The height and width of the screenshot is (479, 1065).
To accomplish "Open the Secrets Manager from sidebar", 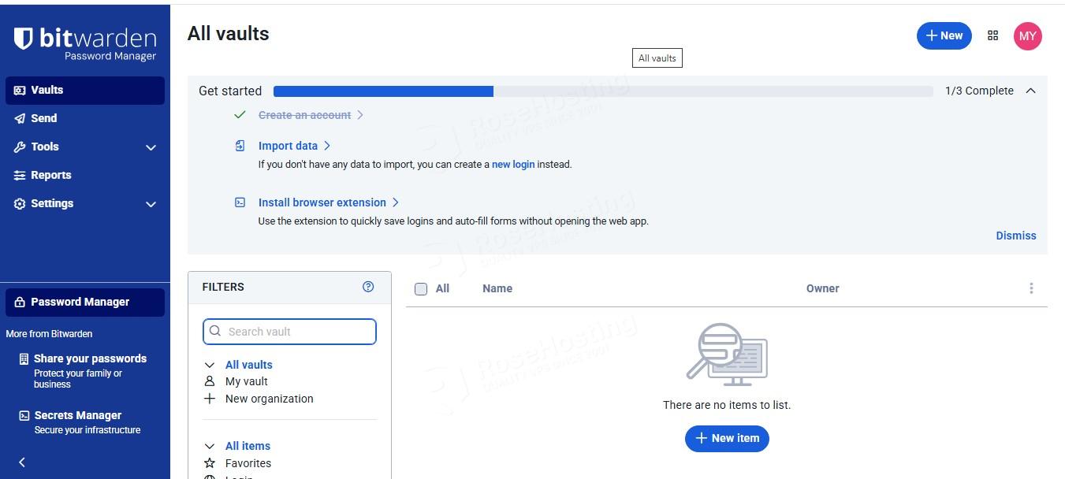I will coord(77,415).
